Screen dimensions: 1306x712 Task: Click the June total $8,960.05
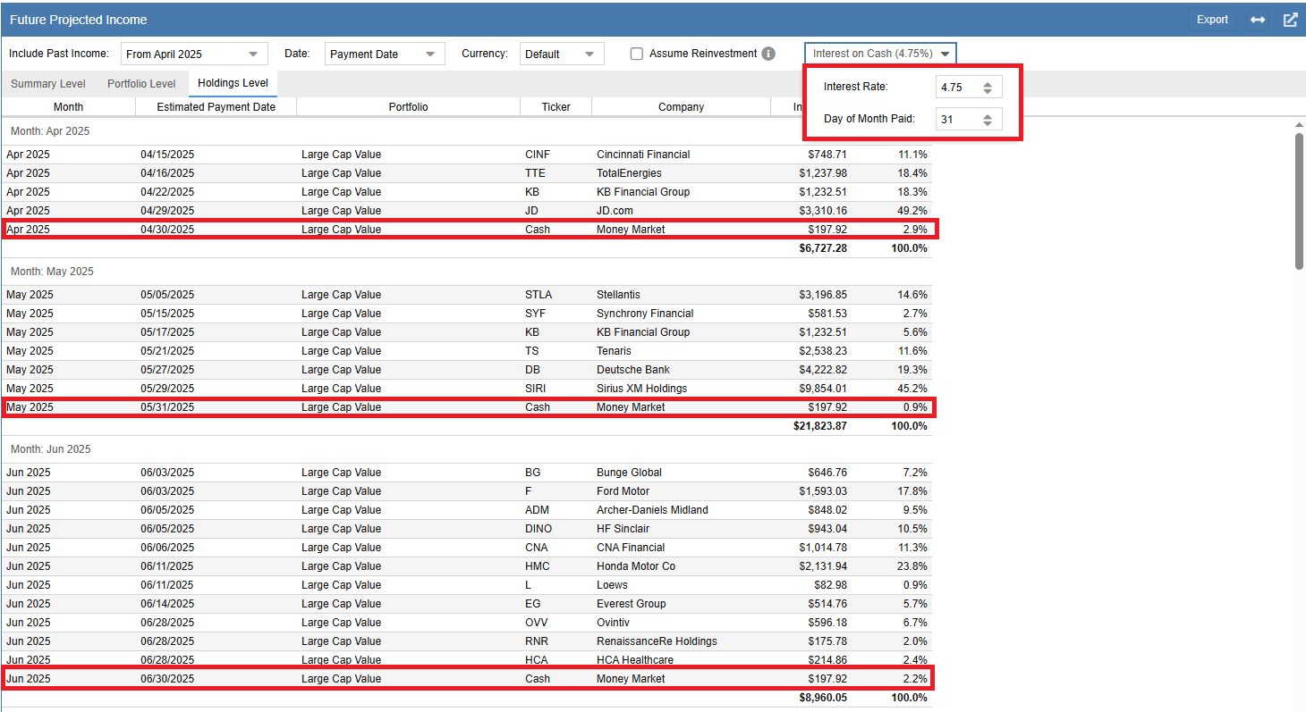823,698
